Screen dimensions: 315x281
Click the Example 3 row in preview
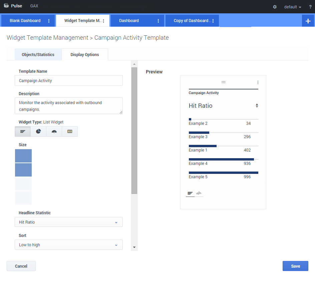[223, 135]
